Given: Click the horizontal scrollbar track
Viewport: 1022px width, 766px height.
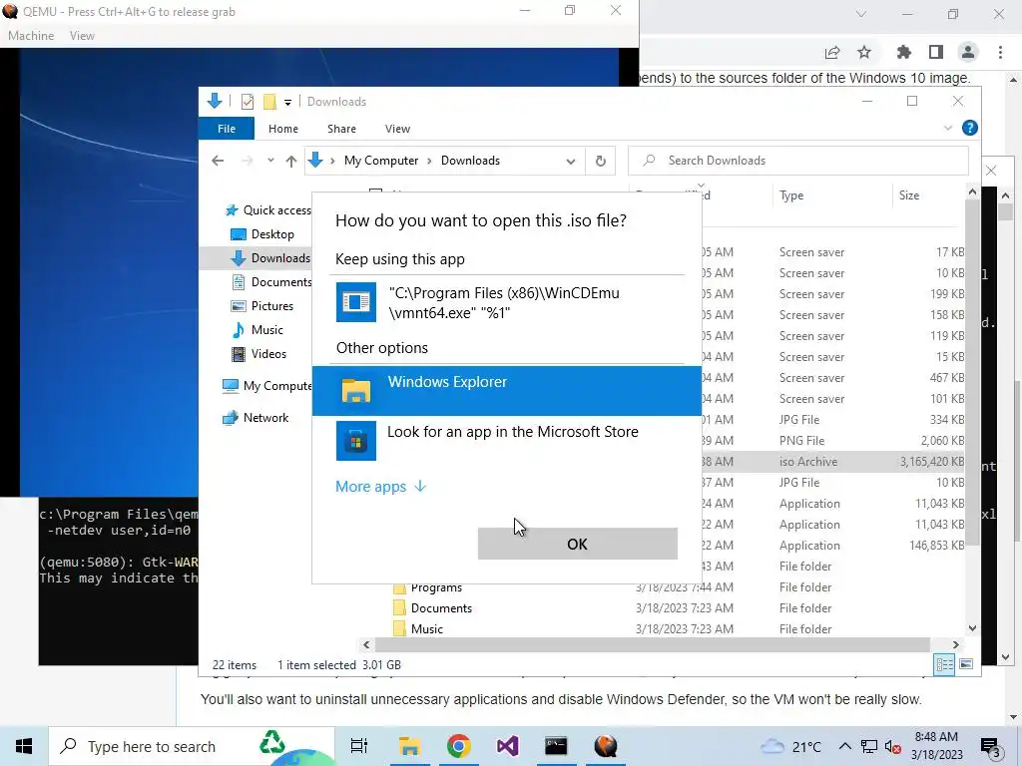Looking at the screenshot, I should 652,645.
